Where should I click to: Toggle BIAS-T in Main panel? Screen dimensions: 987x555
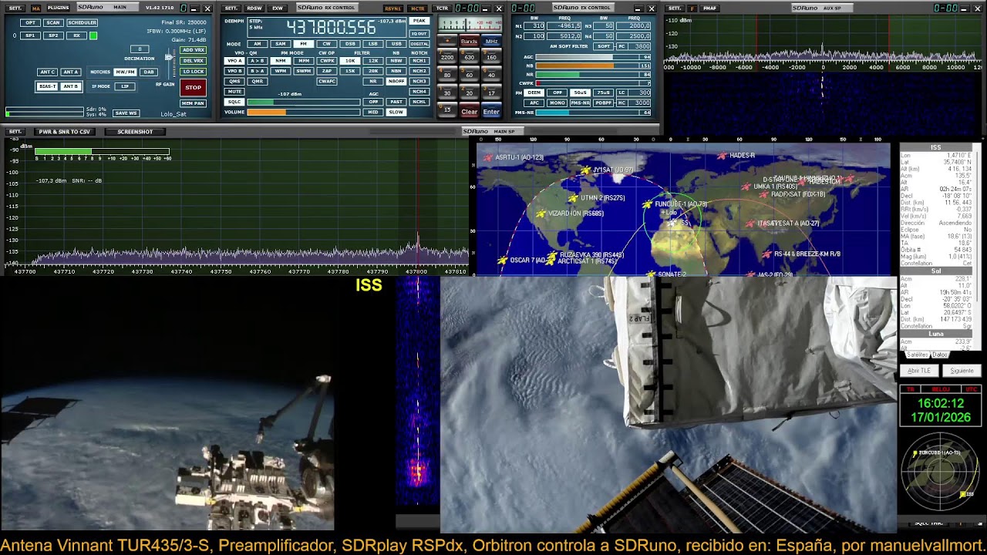coord(47,86)
